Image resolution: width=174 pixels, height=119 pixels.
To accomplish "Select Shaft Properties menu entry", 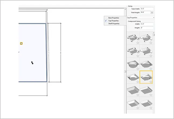I will point(114,24).
